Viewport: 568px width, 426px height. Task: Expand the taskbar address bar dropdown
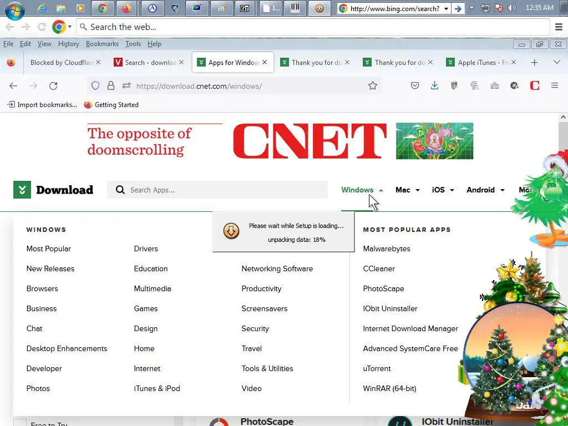coord(447,8)
